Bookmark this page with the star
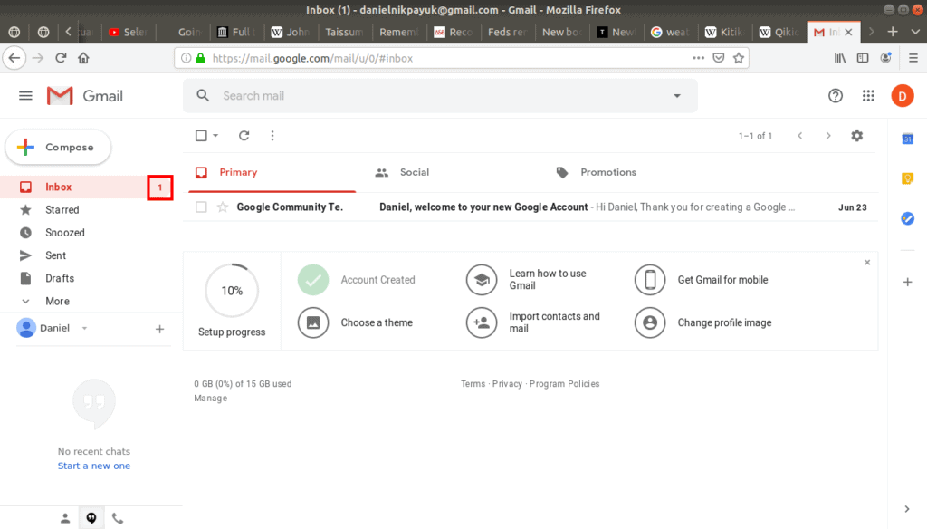Screen dimensions: 927x529 pyautogui.click(x=739, y=58)
